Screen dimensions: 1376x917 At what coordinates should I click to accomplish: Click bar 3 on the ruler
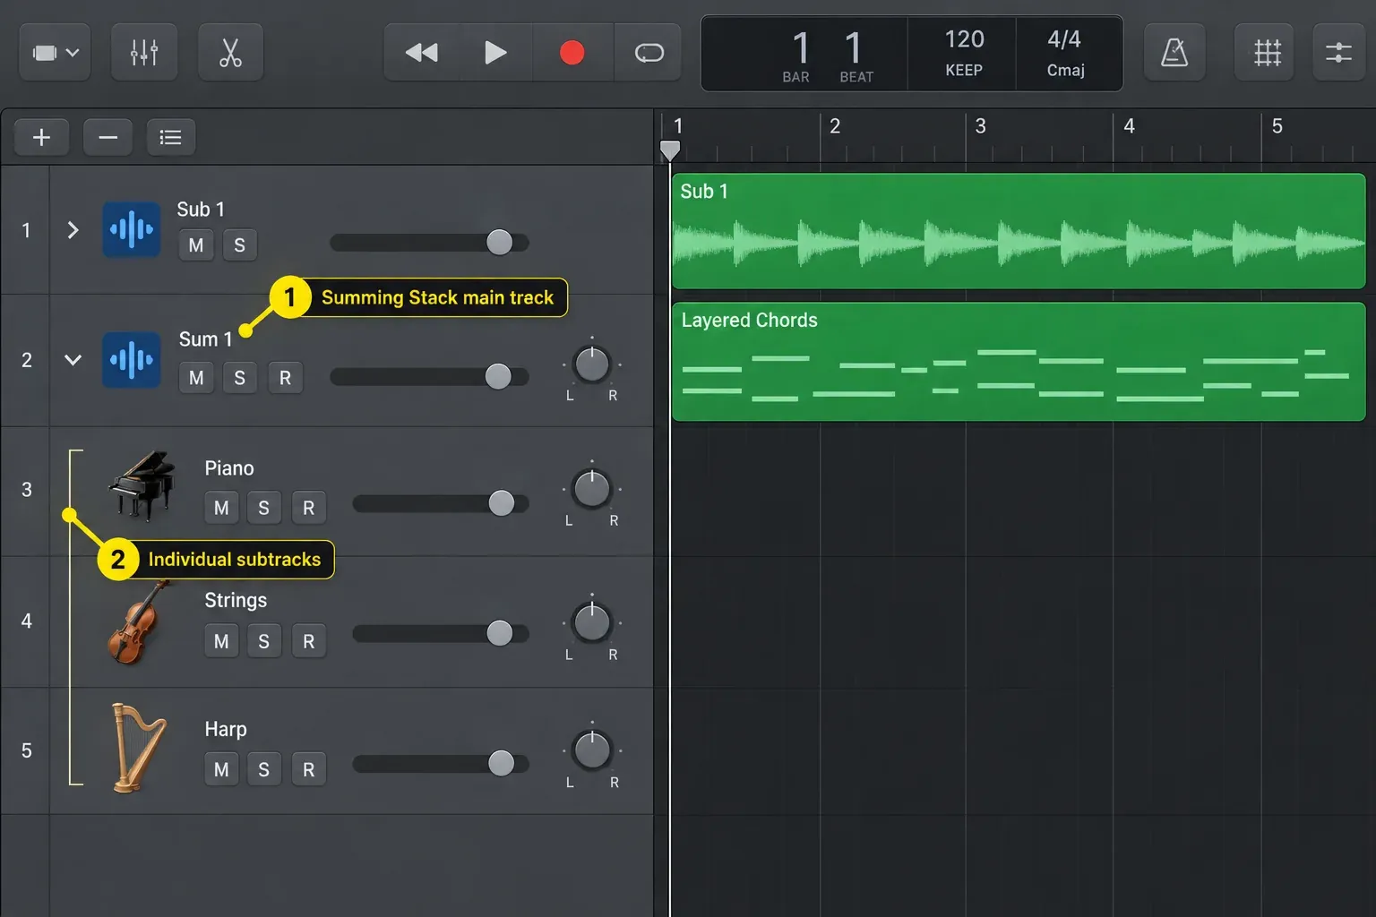tap(980, 126)
